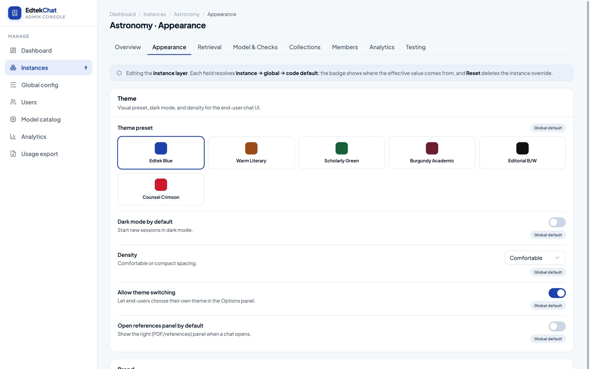Click Global default badge under Dark mode
The width and height of the screenshot is (590, 369).
pyautogui.click(x=548, y=235)
